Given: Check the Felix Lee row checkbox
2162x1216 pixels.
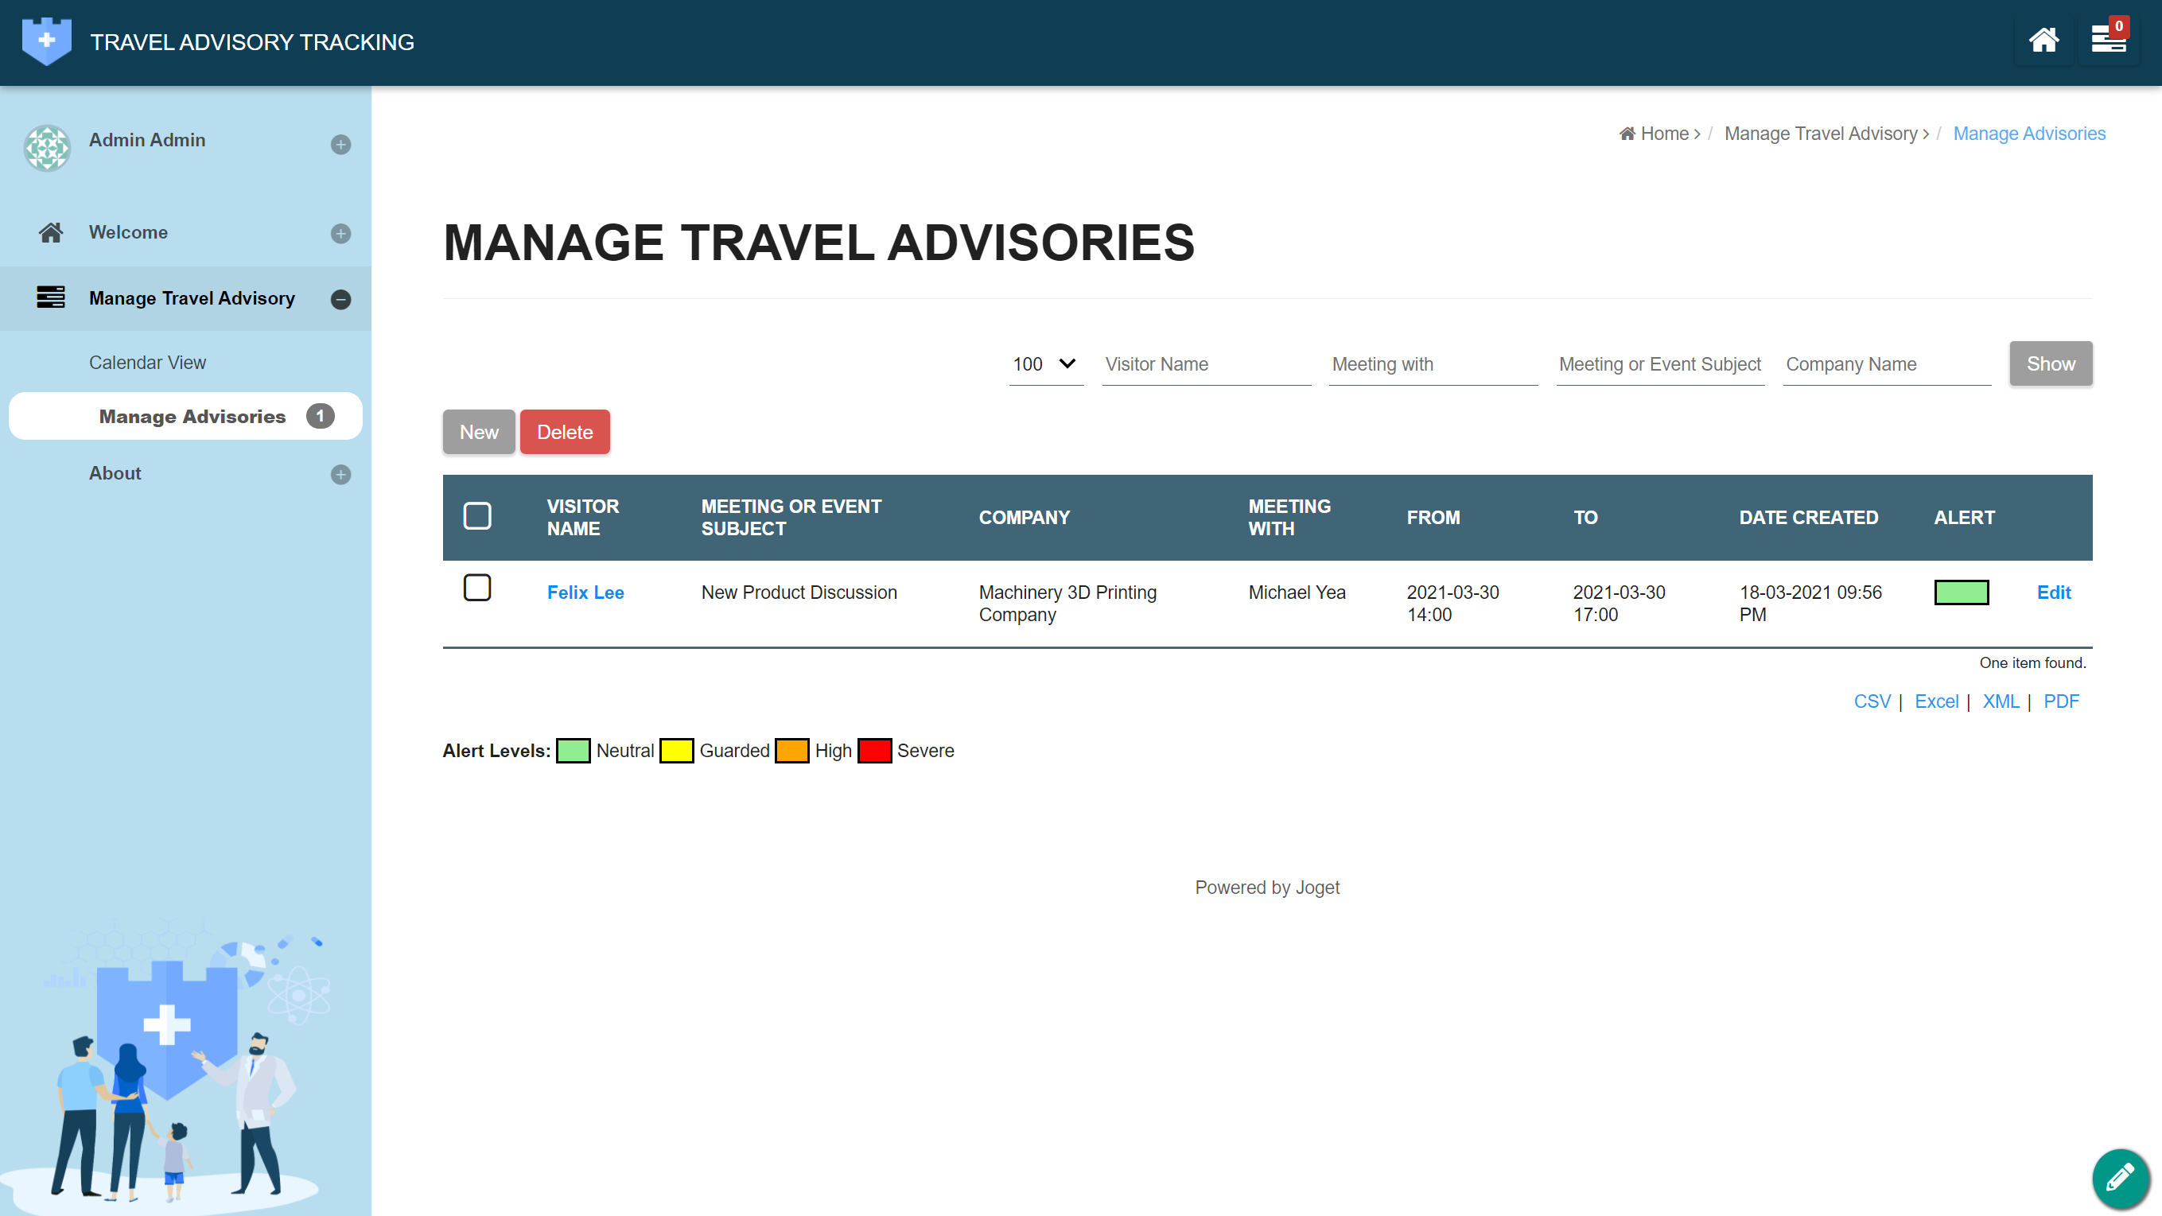Looking at the screenshot, I should pos(477,588).
